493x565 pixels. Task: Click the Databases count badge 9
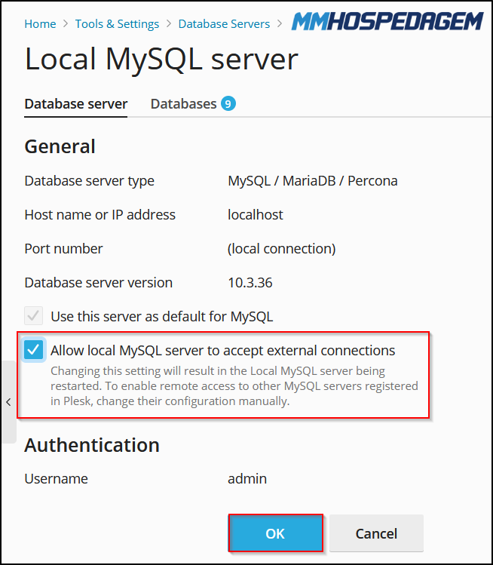pos(228,104)
